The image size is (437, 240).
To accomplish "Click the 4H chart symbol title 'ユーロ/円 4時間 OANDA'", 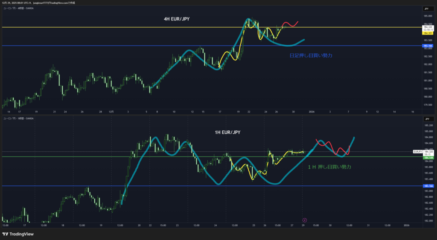I will point(18,9).
